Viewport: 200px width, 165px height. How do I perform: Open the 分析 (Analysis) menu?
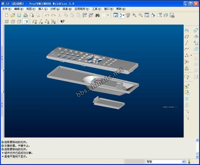[x=55, y=9]
